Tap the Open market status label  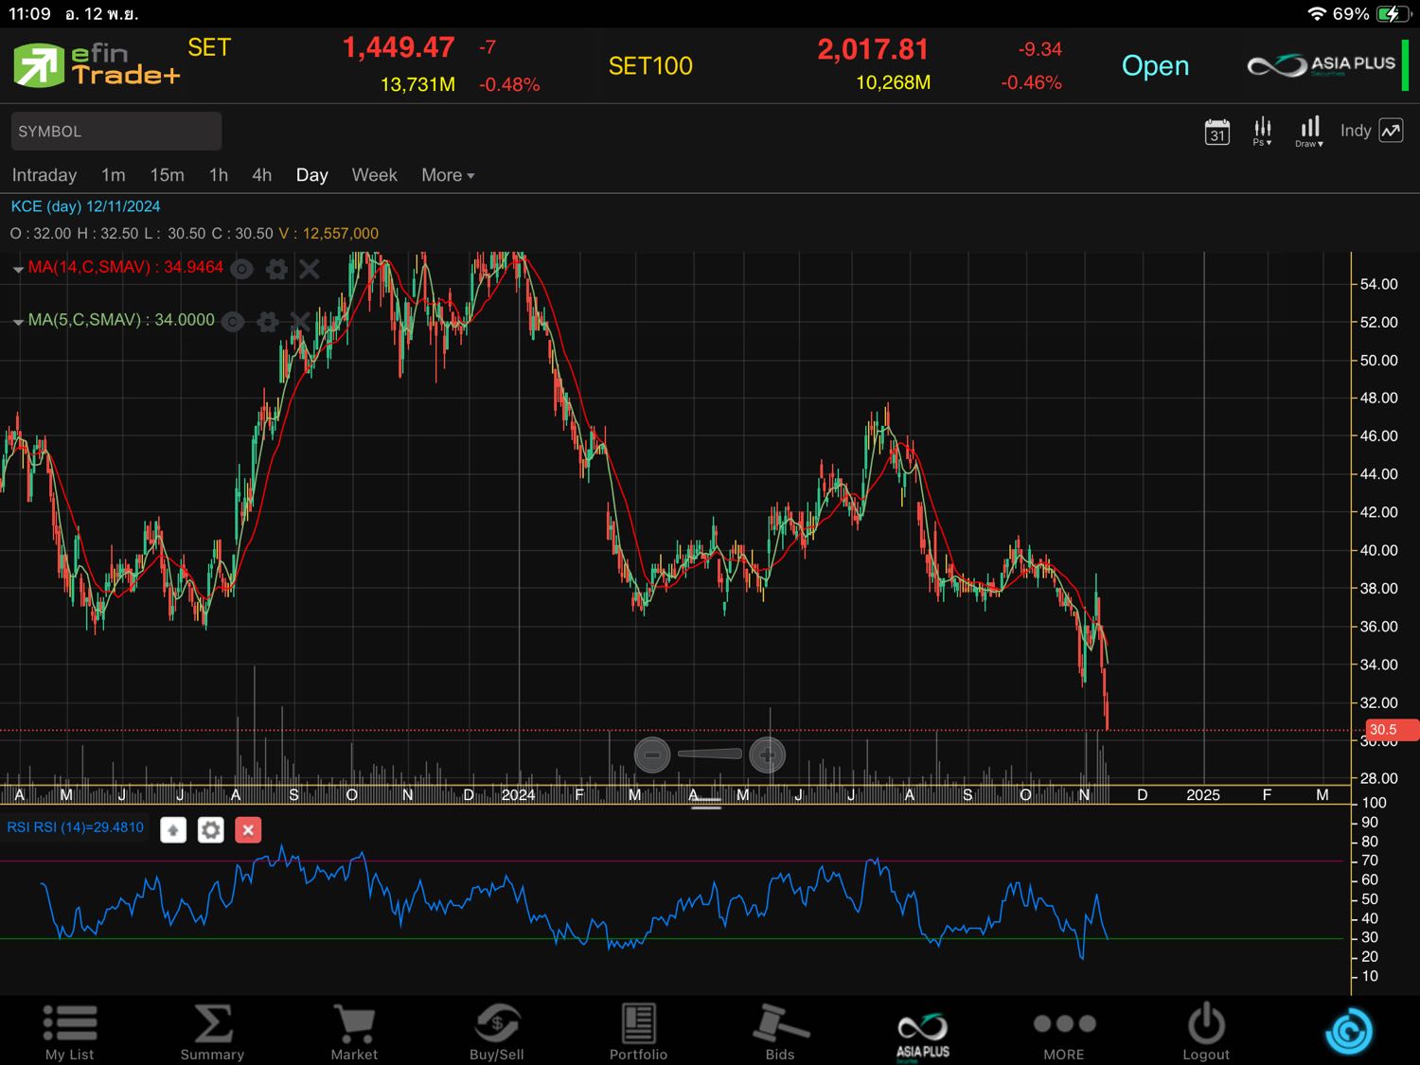1155,66
